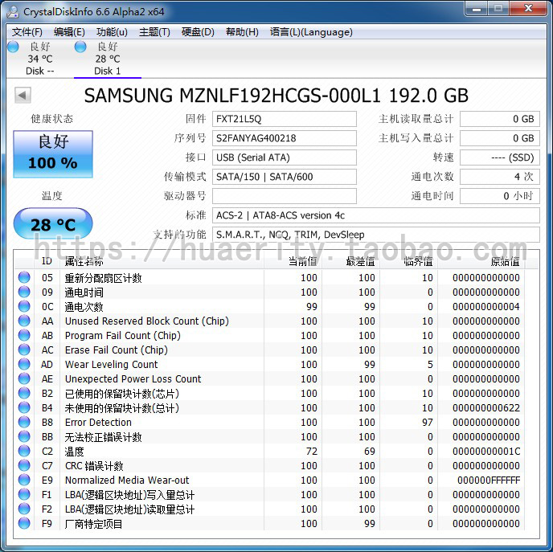
Task: Click status orb for Normalized Media Wear-out
Action: (24, 480)
